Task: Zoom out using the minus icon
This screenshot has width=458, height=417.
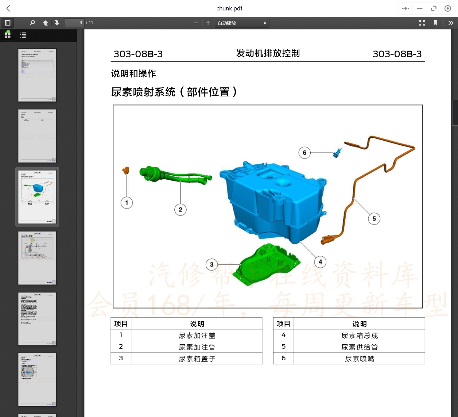Action: pos(196,23)
